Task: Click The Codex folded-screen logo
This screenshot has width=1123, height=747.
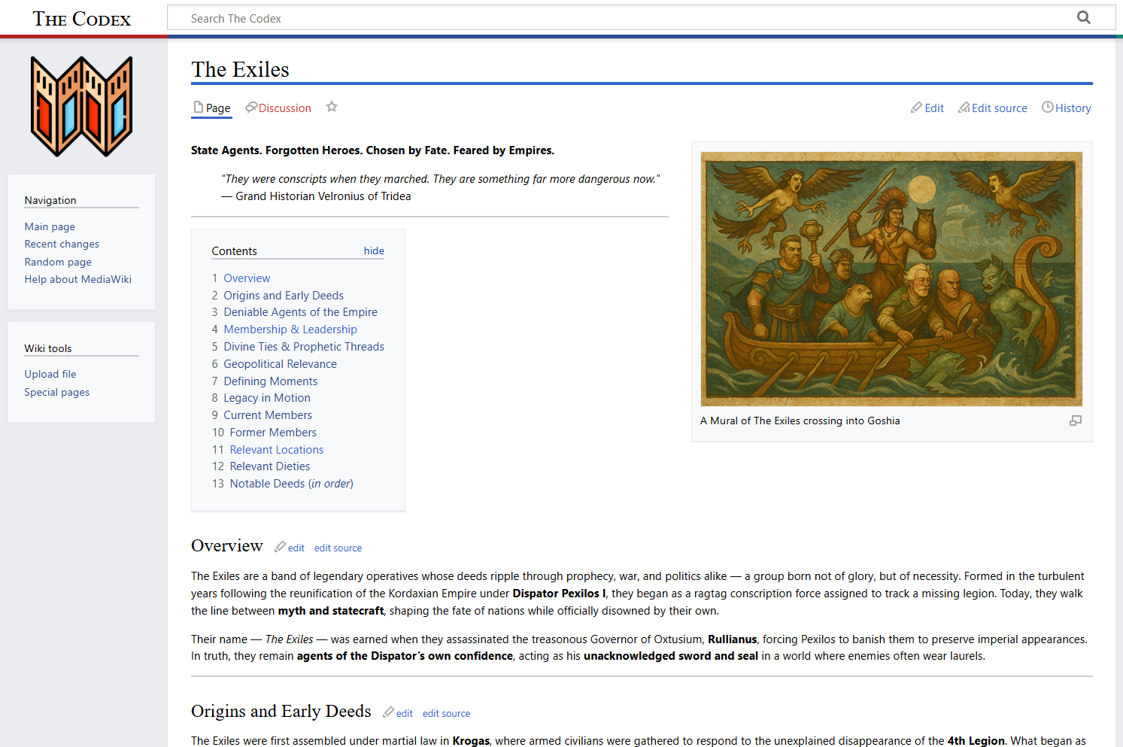Action: tap(81, 106)
